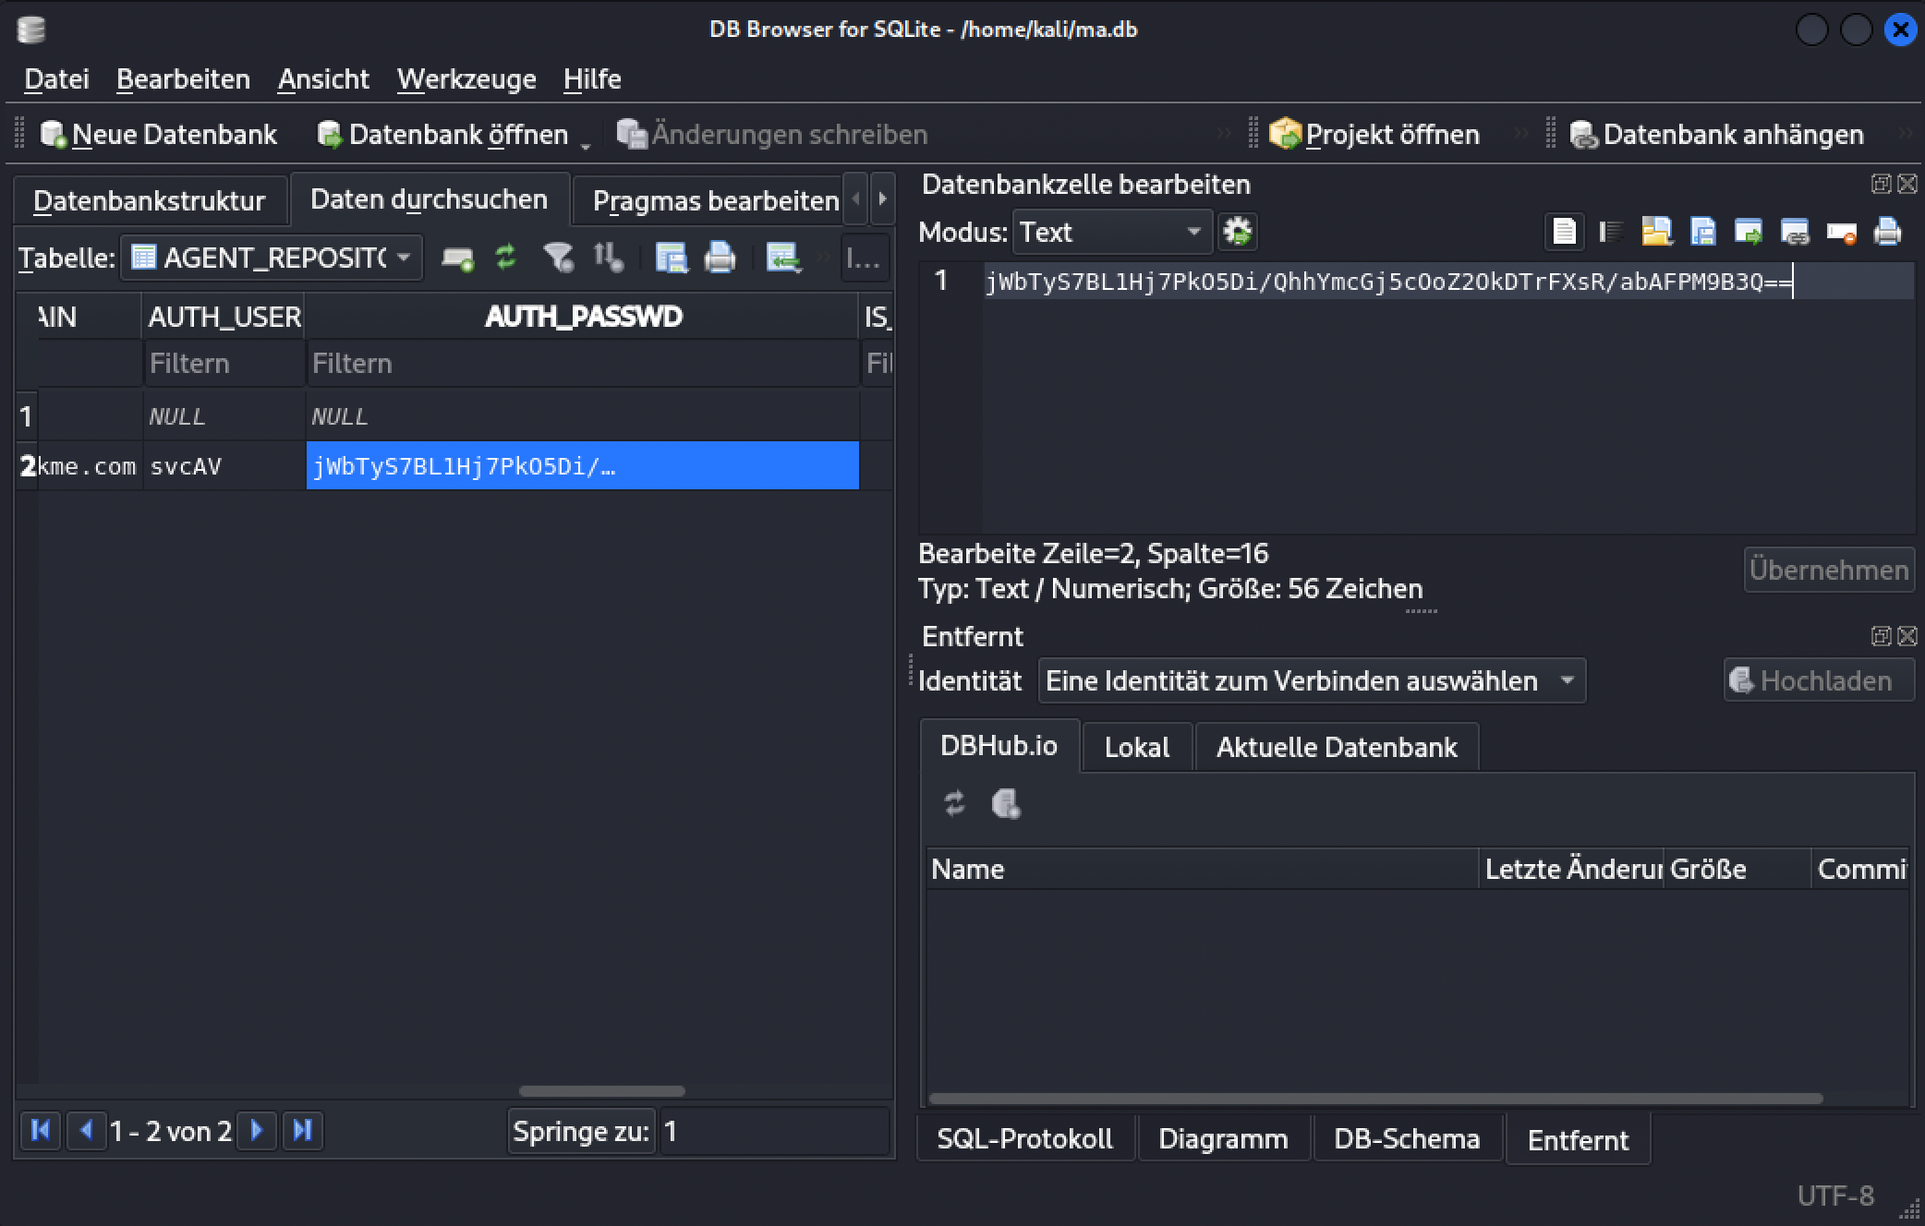Click the Filtern field under AUTH_PASSWD
The height and width of the screenshot is (1226, 1925).
[x=583, y=364]
